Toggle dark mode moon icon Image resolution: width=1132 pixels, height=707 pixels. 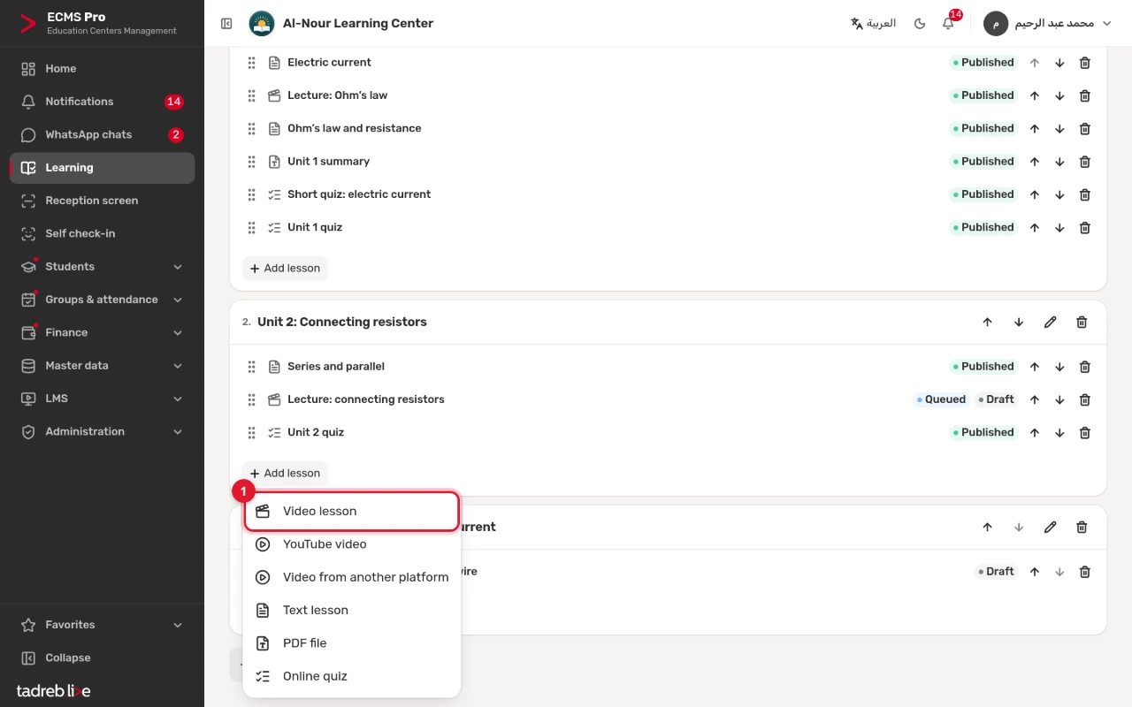[920, 24]
